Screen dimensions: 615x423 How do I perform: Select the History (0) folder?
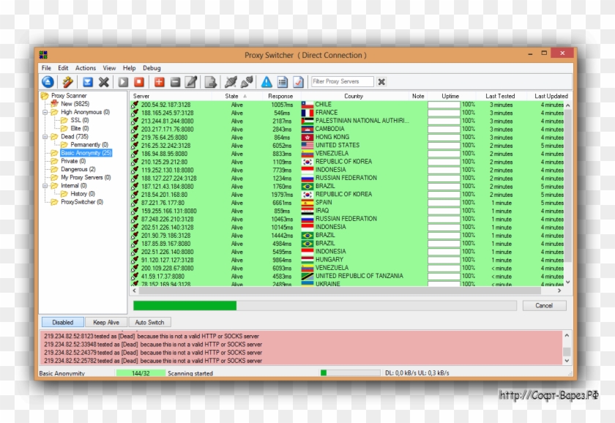pos(83,194)
